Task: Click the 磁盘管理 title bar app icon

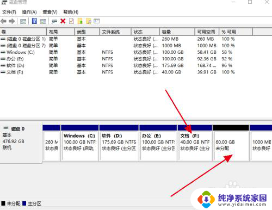Action: point(4,2)
